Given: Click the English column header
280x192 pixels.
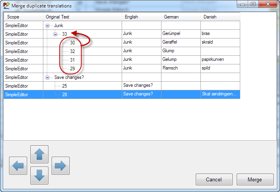Looking at the screenshot, I should pos(141,17).
